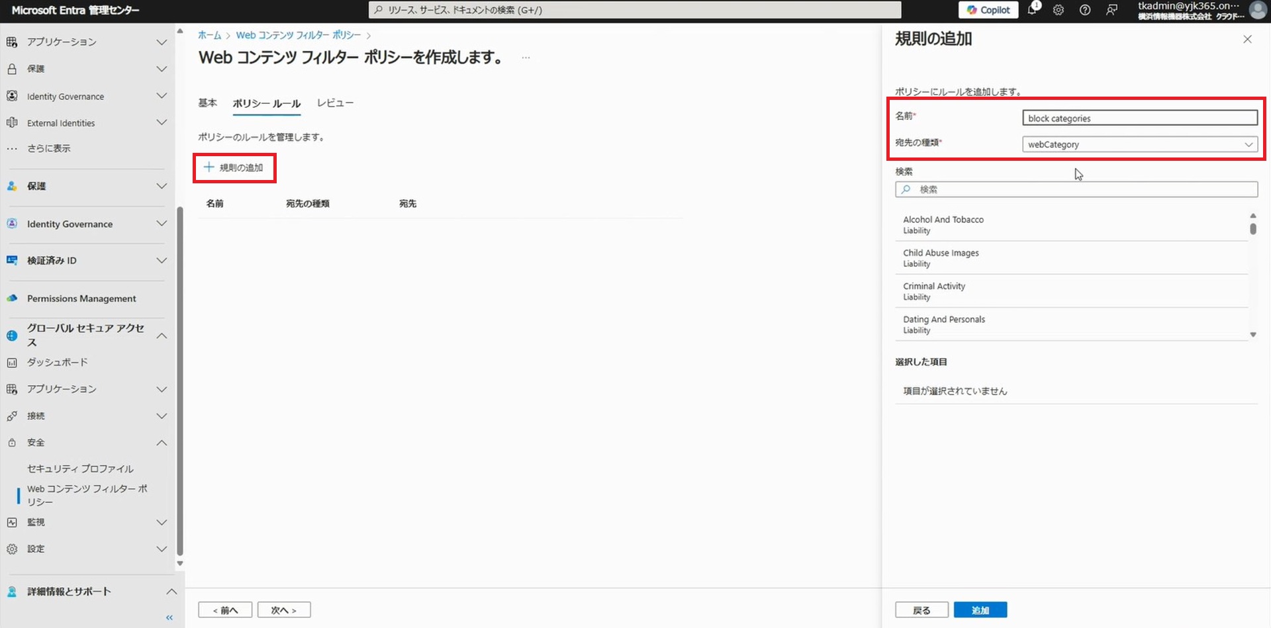Click category list scroll-down arrow
This screenshot has width=1271, height=628.
(1253, 335)
